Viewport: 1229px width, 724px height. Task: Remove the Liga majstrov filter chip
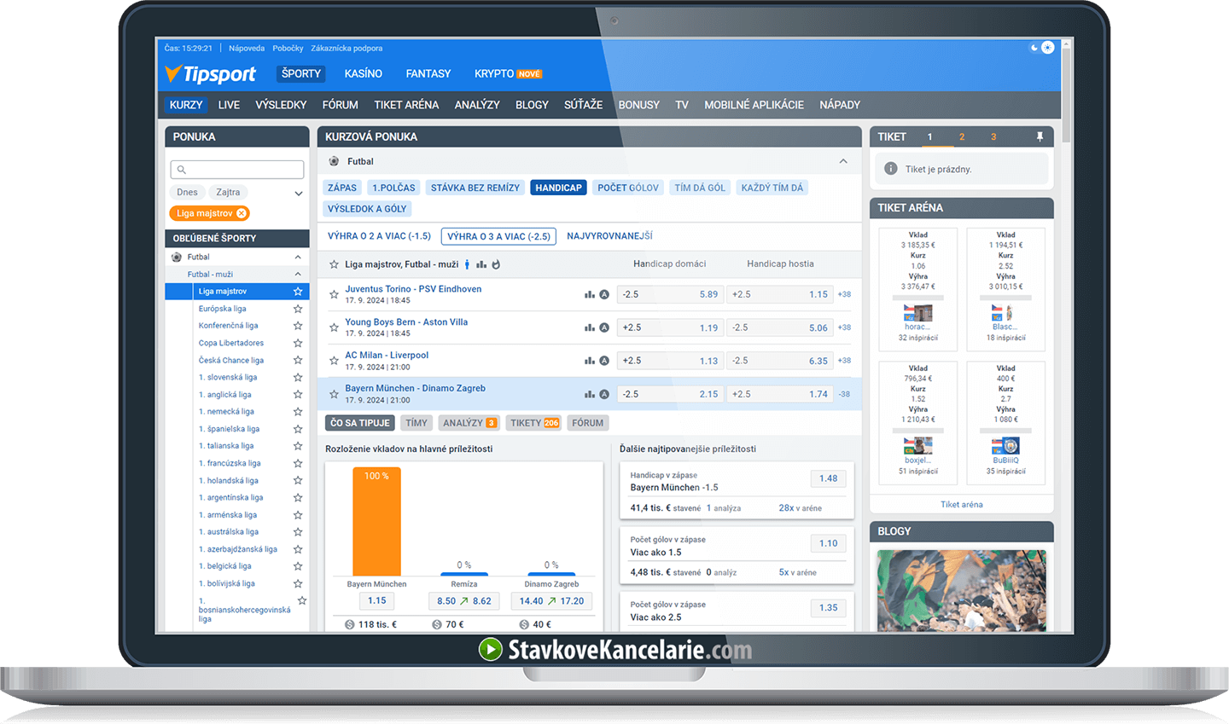point(242,213)
